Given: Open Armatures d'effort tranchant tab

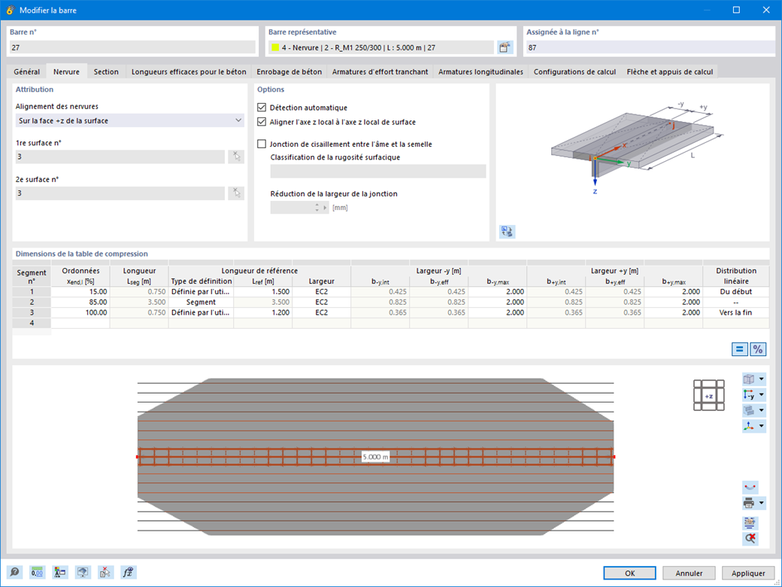Looking at the screenshot, I should point(380,71).
